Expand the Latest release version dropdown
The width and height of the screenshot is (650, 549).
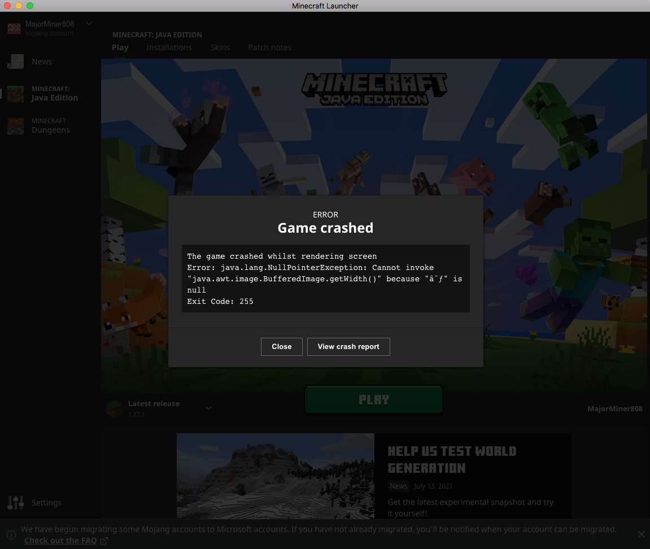(208, 408)
